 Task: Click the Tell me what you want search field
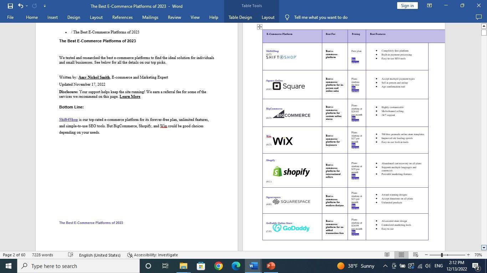(x=321, y=17)
